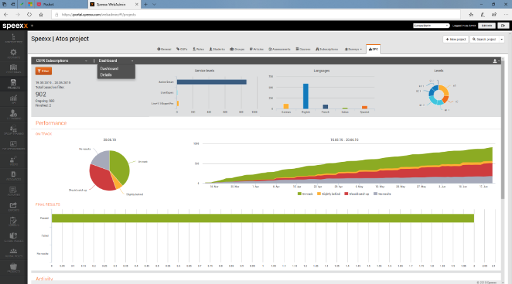Screen dimensions: 512x284
Task: Open Customers in the left sidebar
Action: tap(13, 69)
